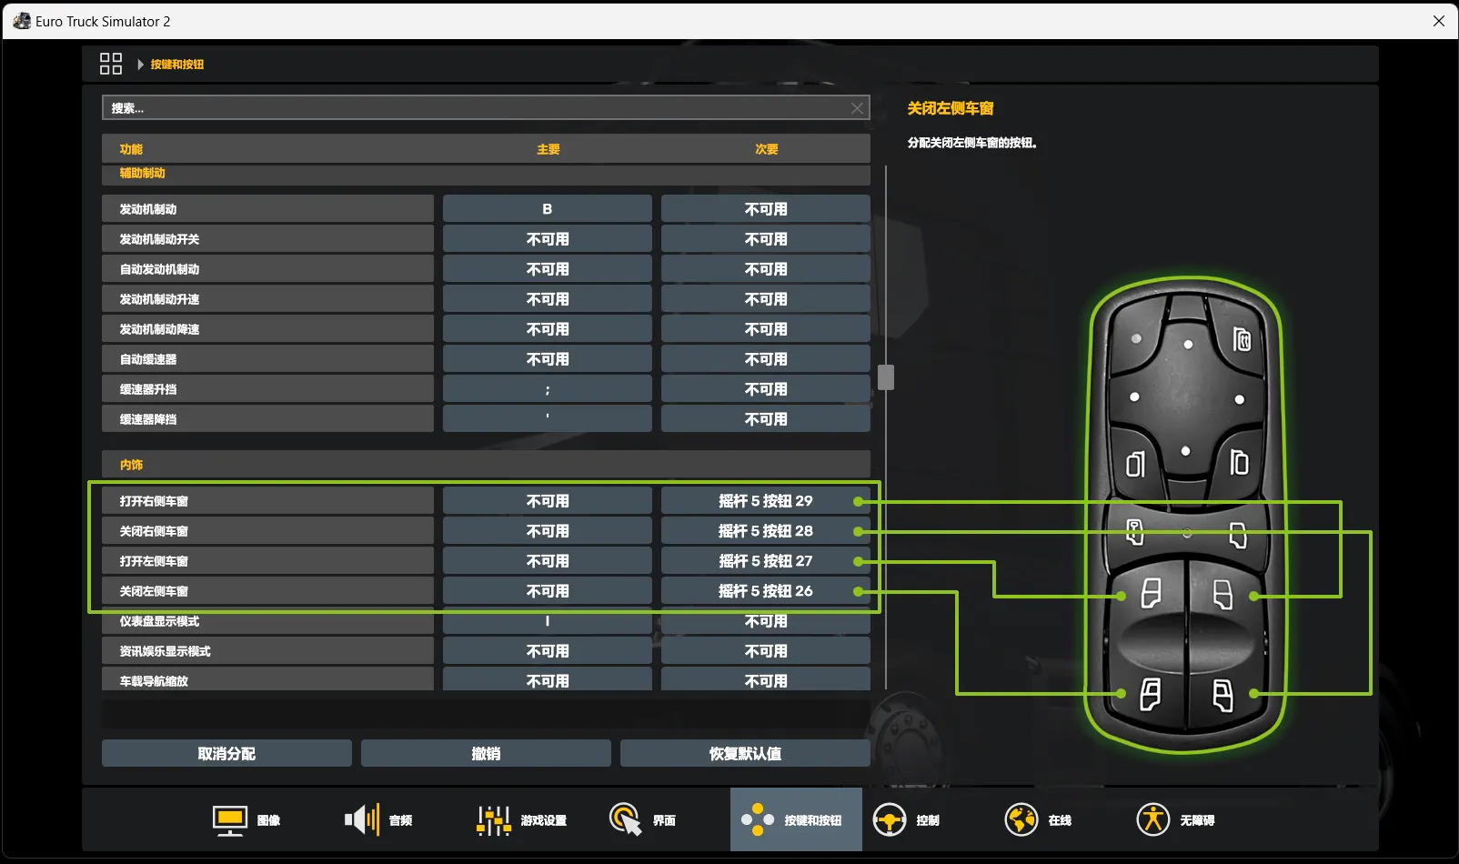Open the 在线 online globe icon
The width and height of the screenshot is (1459, 864).
tap(1021, 819)
